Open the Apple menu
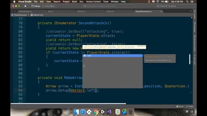The height and width of the screenshot is (116, 207). [14, 2]
